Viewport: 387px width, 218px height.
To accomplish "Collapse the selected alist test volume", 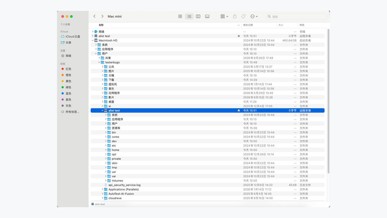I will [x=102, y=111].
